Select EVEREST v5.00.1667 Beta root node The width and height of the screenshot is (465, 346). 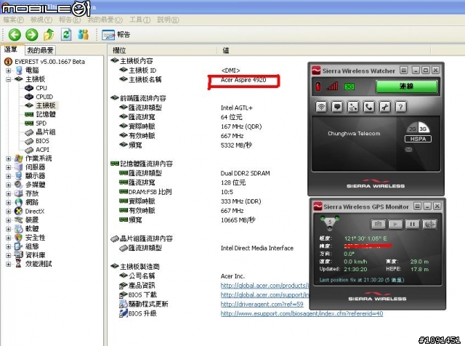click(x=49, y=62)
